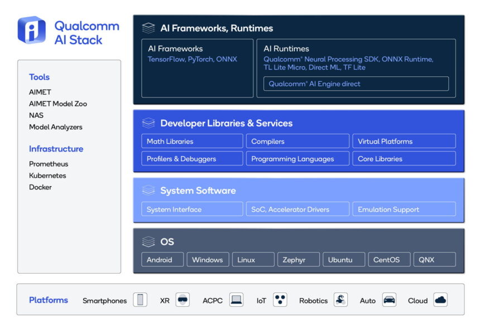This screenshot has width=480, height=327.
Task: Click the Smartphones platform icon
Action: 140,300
